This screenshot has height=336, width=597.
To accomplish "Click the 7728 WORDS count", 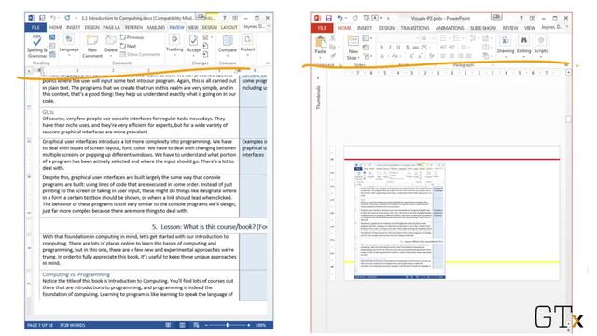I will click(73, 325).
